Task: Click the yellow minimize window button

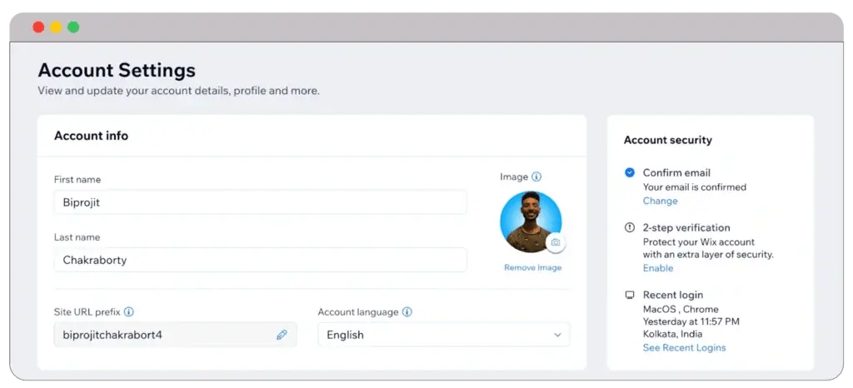Action: [x=56, y=27]
